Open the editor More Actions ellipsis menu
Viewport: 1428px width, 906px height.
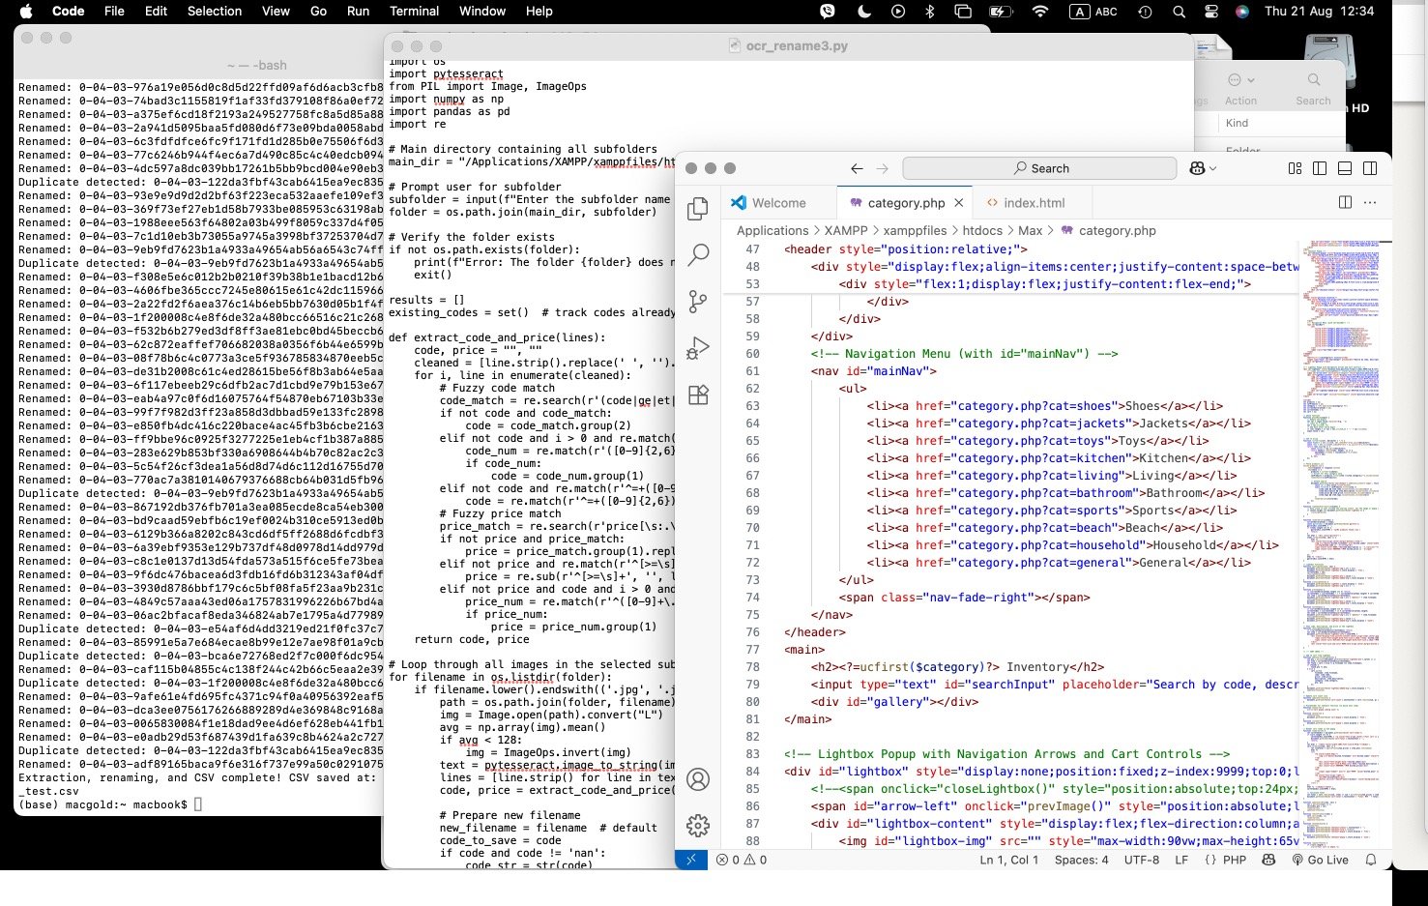point(1370,203)
